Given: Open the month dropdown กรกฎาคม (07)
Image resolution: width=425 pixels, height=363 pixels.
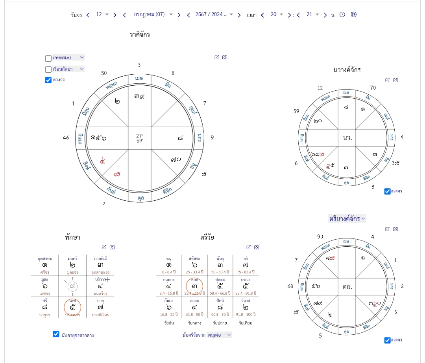Looking at the screenshot, I should pyautogui.click(x=153, y=14).
